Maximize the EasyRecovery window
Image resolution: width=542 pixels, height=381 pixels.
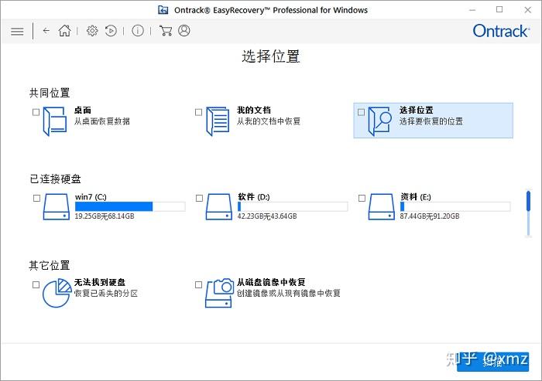coord(499,10)
